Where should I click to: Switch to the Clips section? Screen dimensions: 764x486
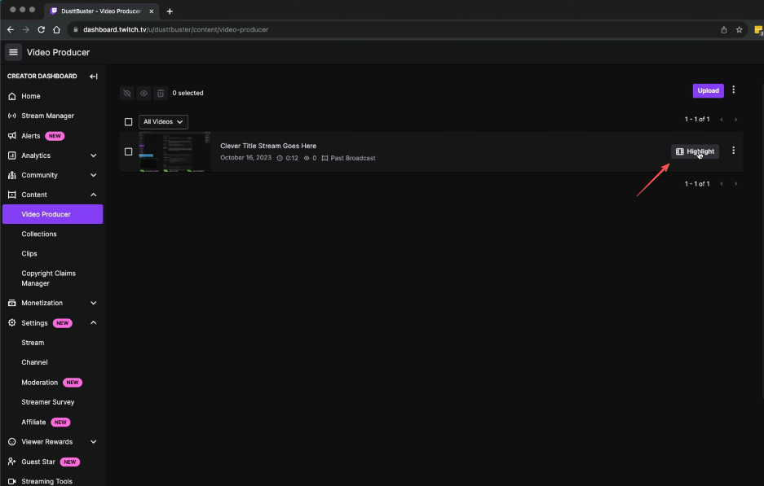29,253
